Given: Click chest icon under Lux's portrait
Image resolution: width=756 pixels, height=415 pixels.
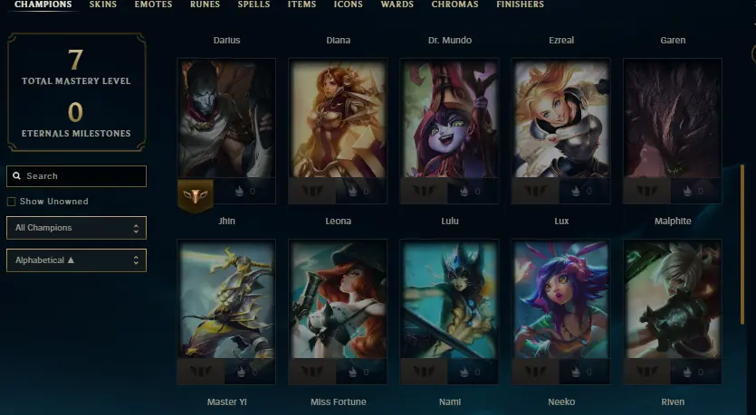Looking at the screenshot, I should coord(576,191).
